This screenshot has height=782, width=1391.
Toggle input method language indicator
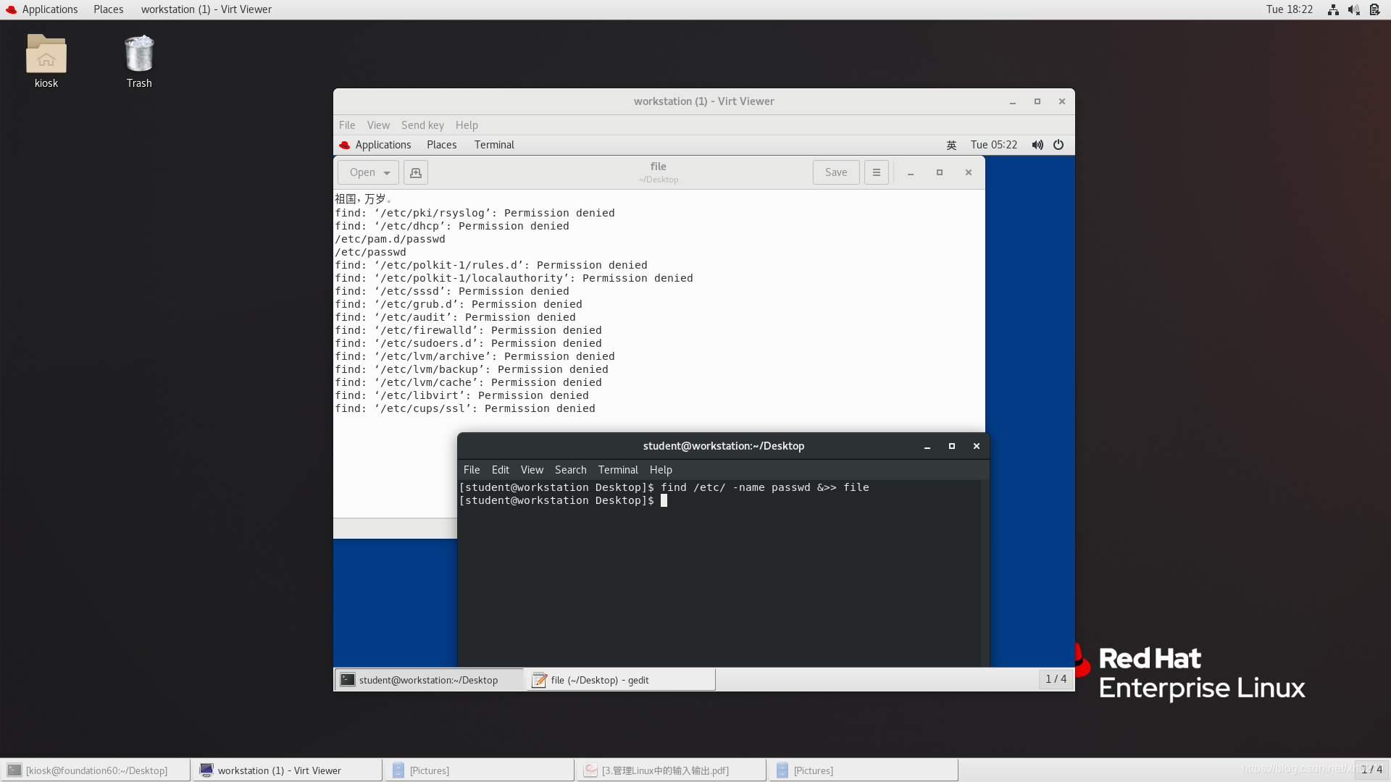point(951,145)
